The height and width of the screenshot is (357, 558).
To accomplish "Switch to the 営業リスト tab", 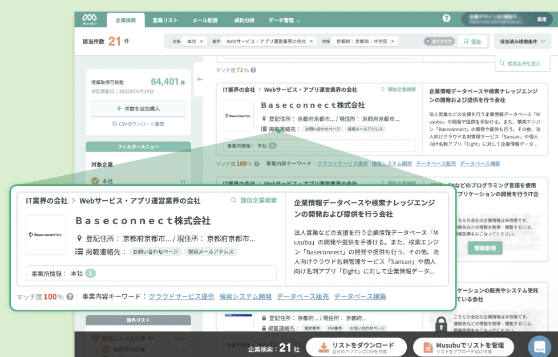I will pos(165,21).
